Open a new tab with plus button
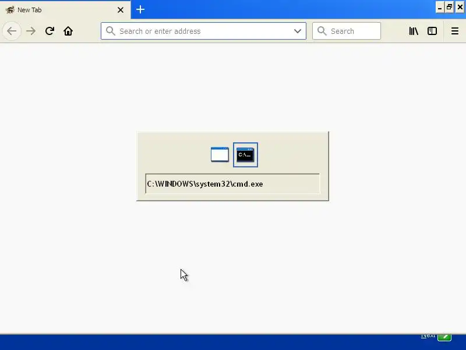466x350 pixels. coord(140,9)
